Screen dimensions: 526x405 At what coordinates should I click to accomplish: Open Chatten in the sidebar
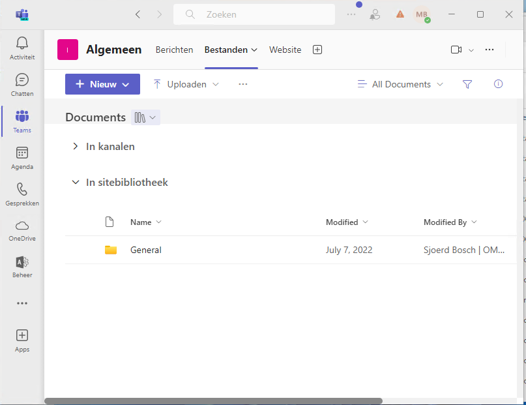(x=22, y=80)
